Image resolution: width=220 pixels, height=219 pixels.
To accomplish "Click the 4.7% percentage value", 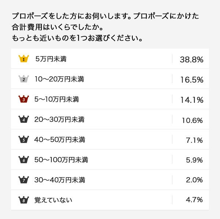I will (x=194, y=200).
